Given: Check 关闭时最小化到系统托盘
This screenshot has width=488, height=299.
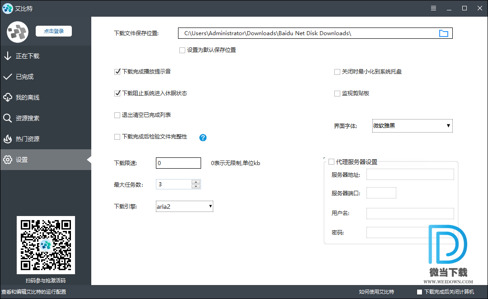Looking at the screenshot, I should click(x=337, y=72).
